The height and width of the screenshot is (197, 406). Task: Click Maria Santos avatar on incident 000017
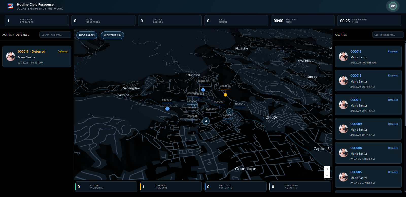coord(11,56)
